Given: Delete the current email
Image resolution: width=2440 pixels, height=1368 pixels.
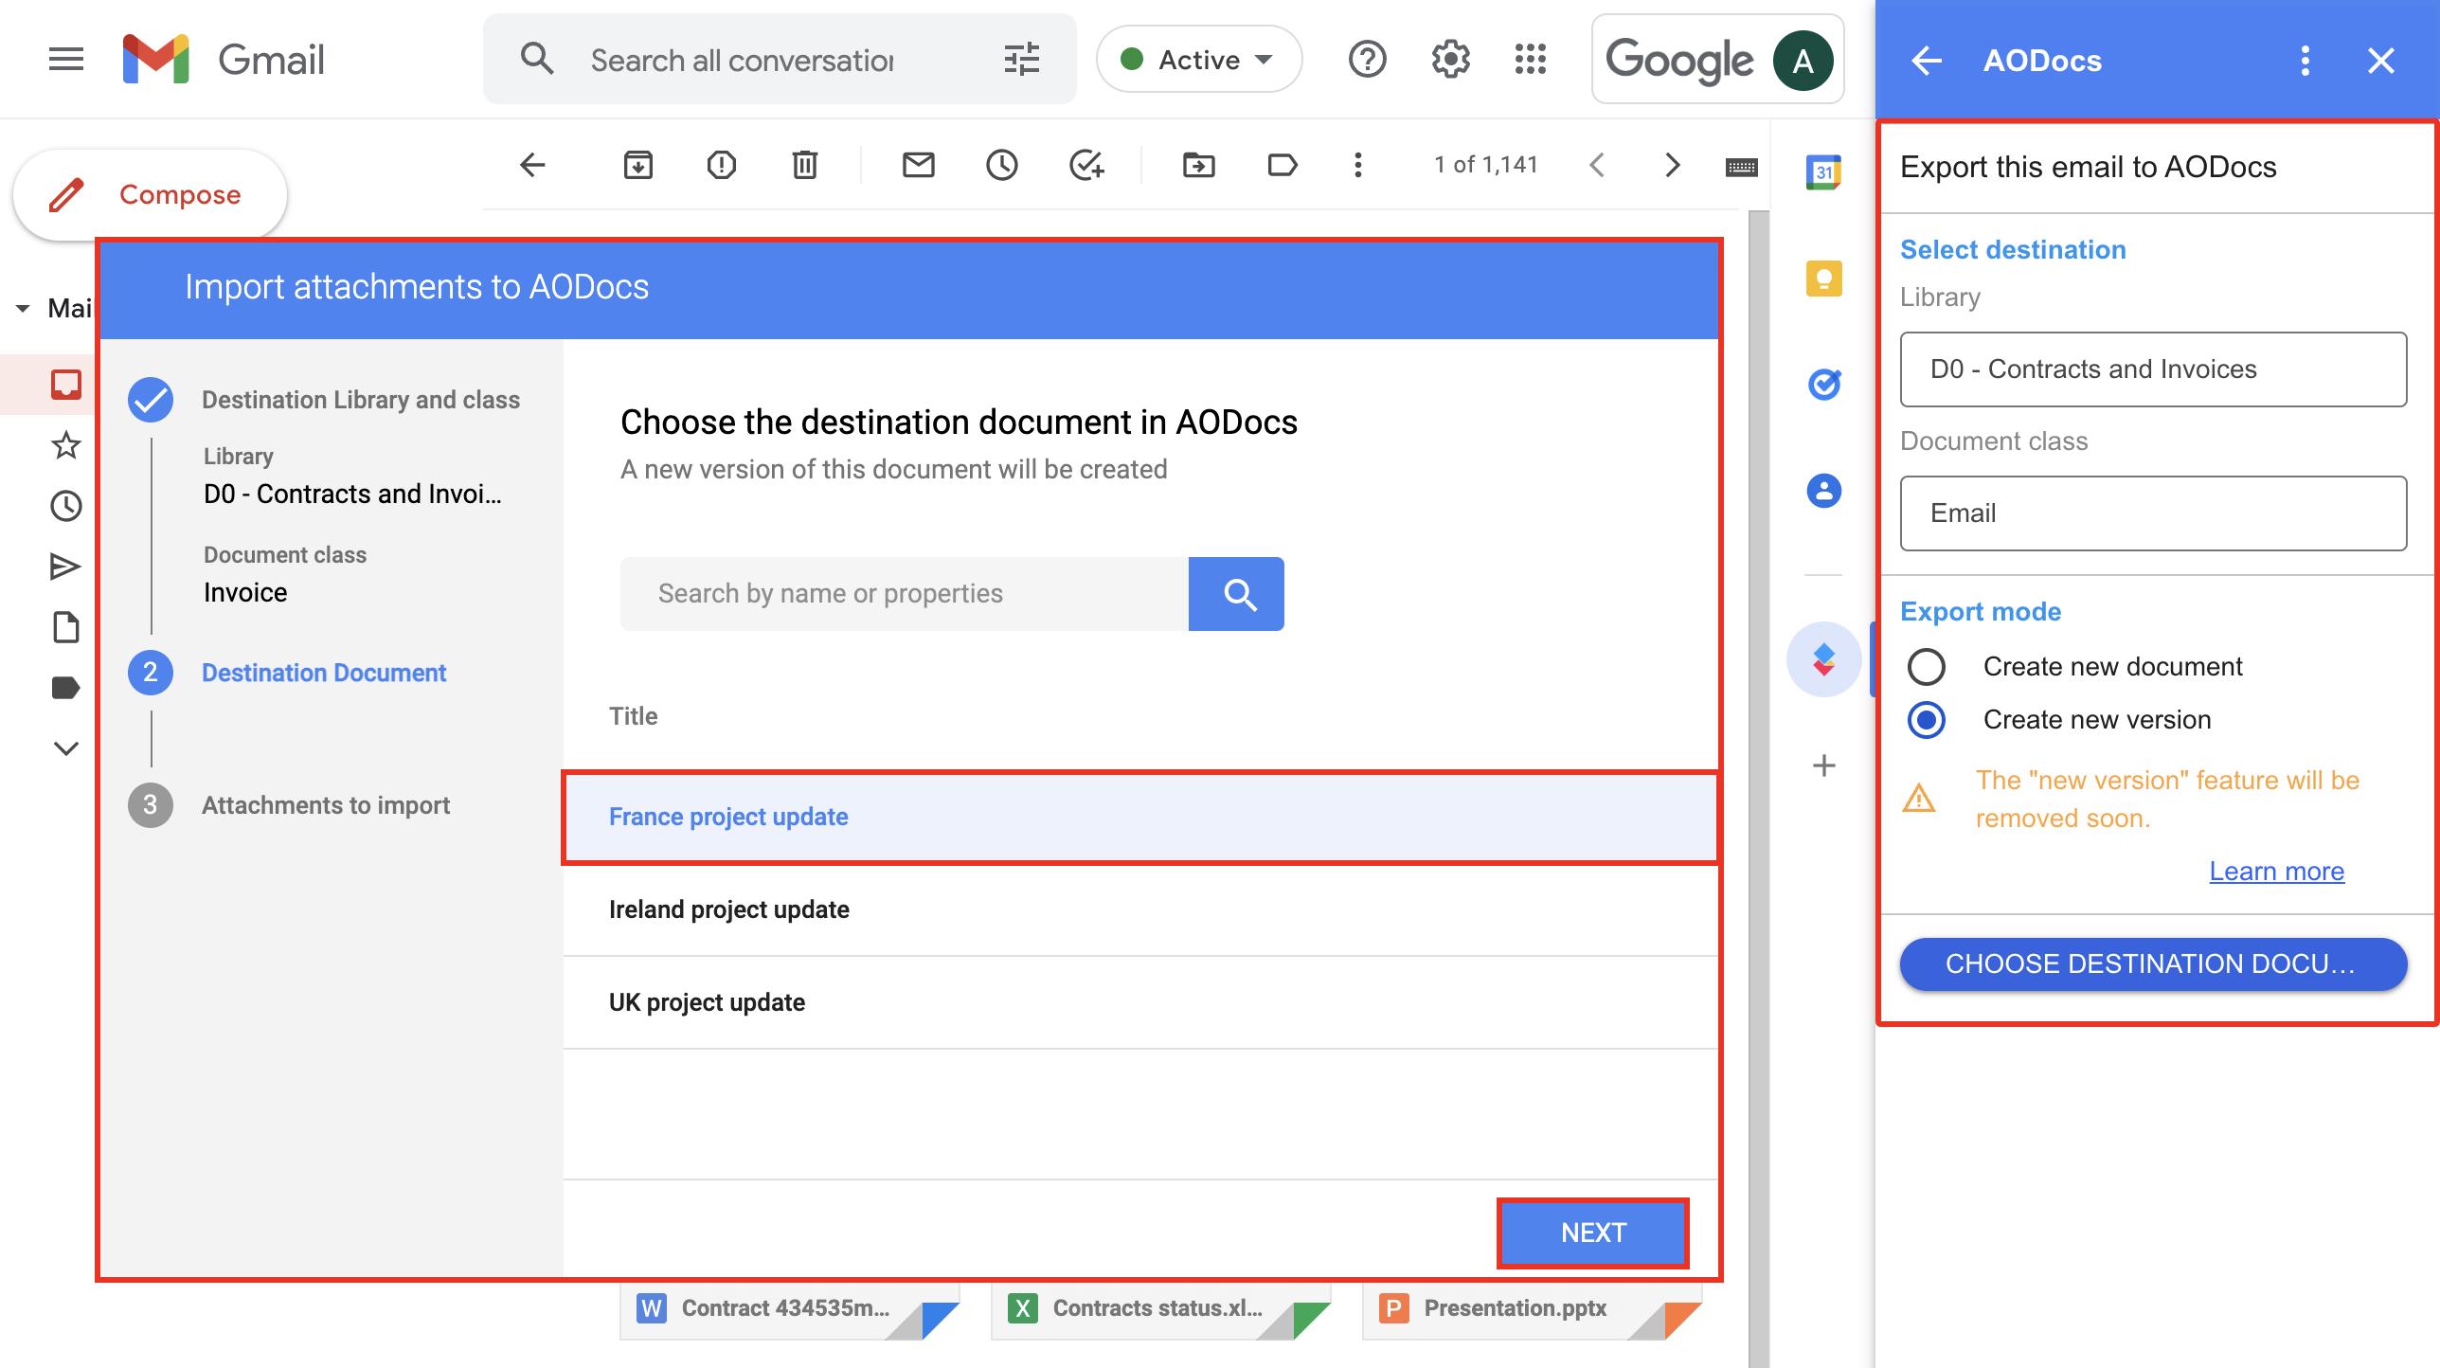Looking at the screenshot, I should click(x=804, y=164).
